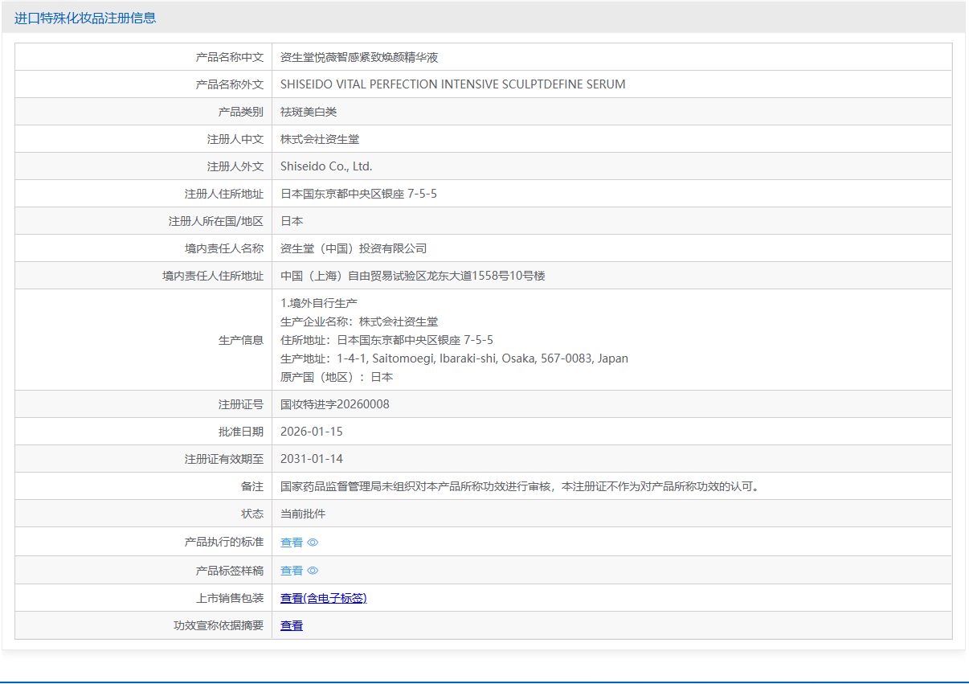Select the text SHISEIDO VITAL PERFECTION INTENSIVE SCULPTDEFINE SERUM

pyautogui.click(x=452, y=84)
